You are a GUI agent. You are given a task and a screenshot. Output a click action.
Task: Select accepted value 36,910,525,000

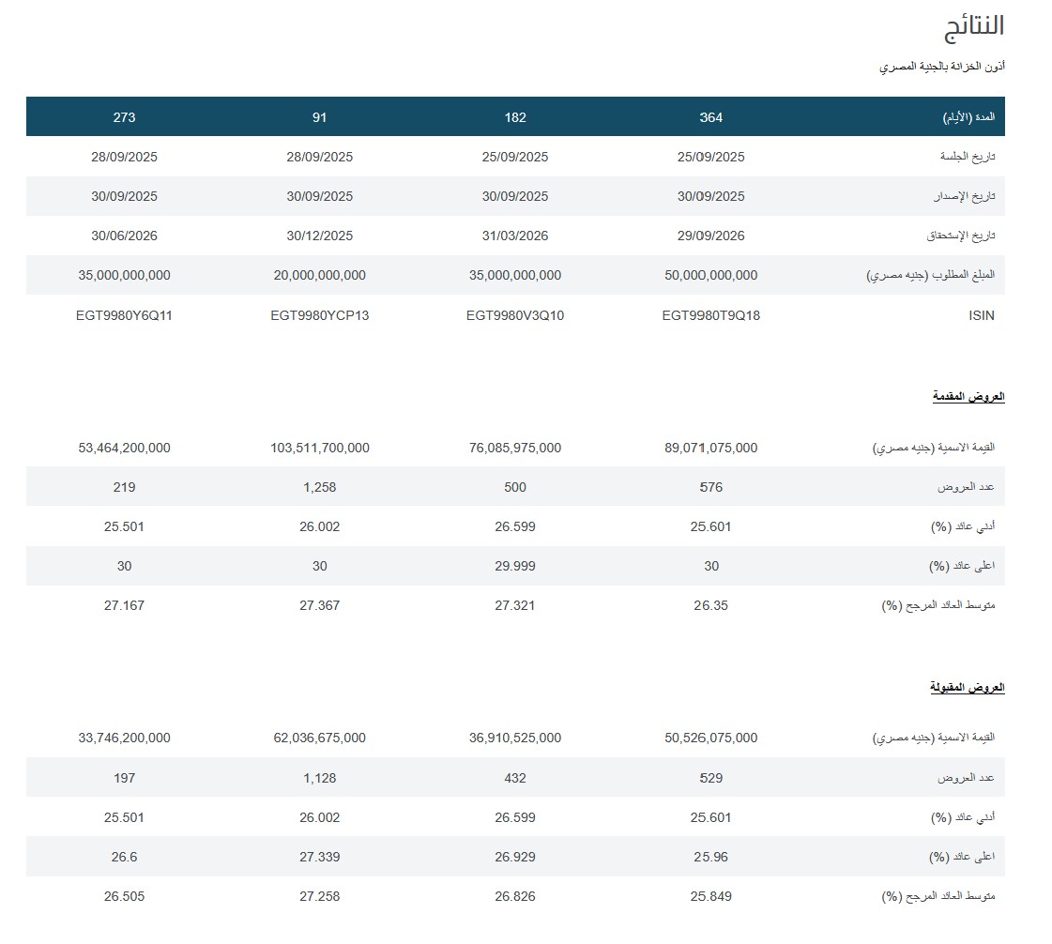click(514, 738)
